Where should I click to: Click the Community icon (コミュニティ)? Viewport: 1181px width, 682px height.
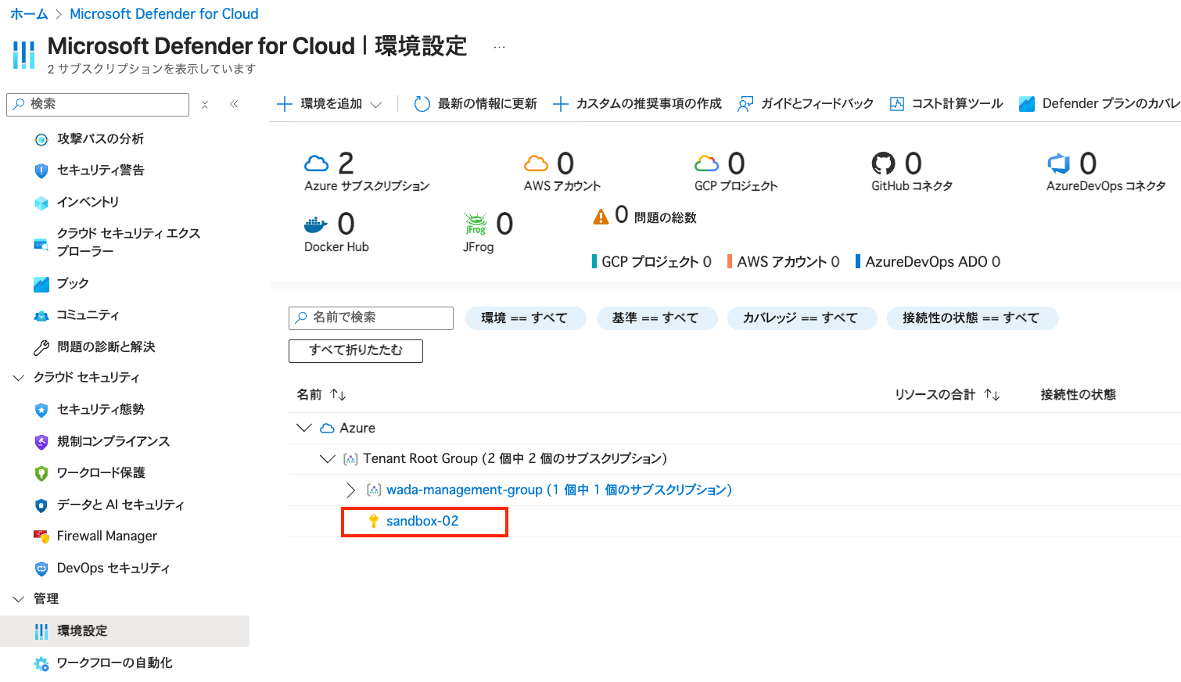pos(41,316)
